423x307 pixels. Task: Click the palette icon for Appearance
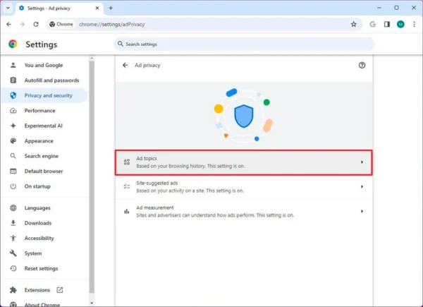click(x=13, y=140)
